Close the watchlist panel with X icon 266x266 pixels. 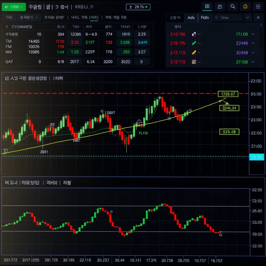[x=258, y=18]
